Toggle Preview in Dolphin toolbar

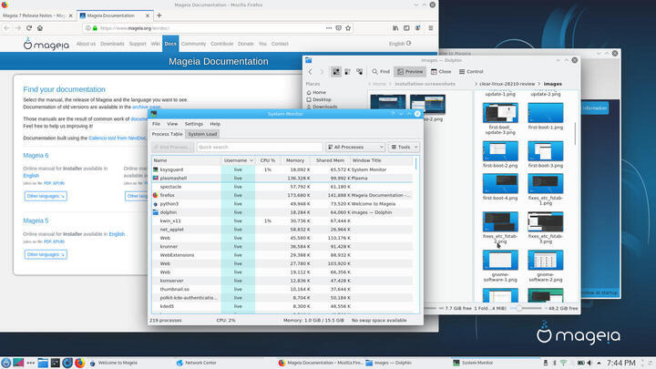pyautogui.click(x=410, y=72)
